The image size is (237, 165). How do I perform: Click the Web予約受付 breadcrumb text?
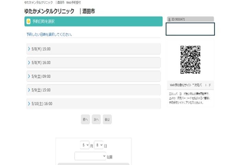click(x=74, y=2)
